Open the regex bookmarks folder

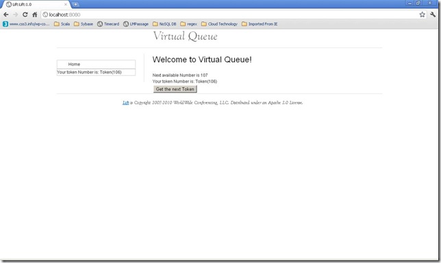(x=189, y=24)
